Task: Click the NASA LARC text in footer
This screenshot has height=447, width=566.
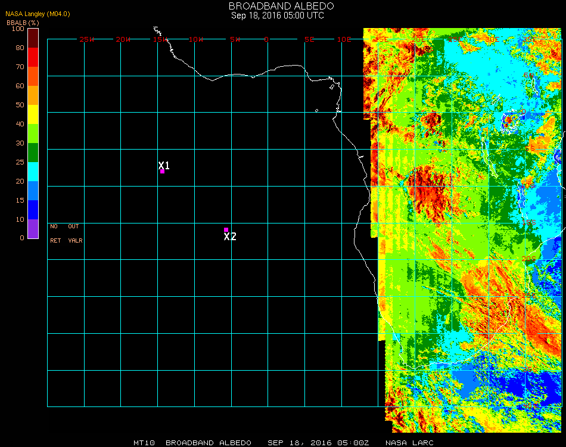Action: click(x=409, y=443)
